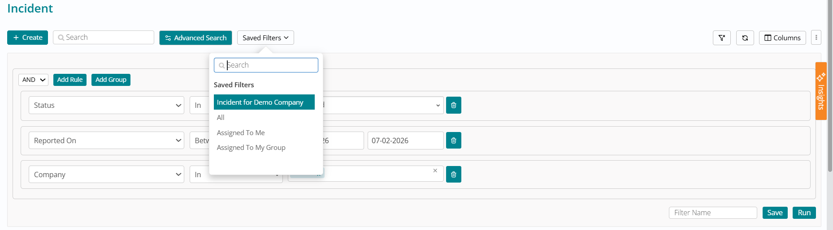833x230 pixels.
Task: Delete the Reported On rule with trash icon
Action: (x=453, y=141)
